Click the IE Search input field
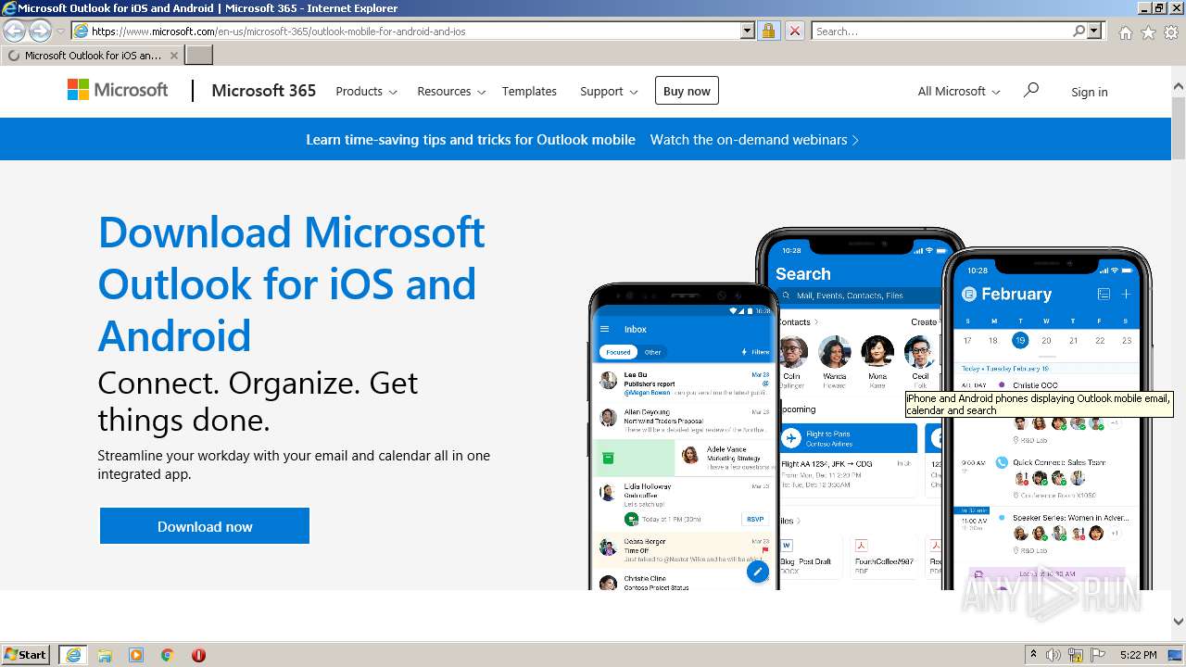 coord(941,31)
